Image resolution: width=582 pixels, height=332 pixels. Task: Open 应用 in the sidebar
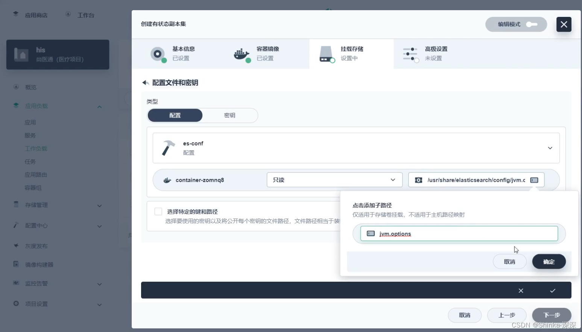tap(30, 122)
